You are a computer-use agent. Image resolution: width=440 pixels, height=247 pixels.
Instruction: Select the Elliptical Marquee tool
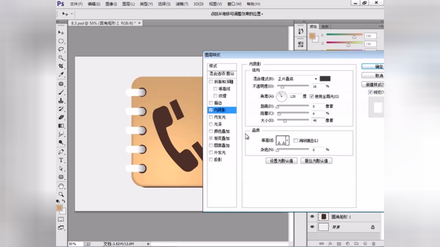coord(61,41)
